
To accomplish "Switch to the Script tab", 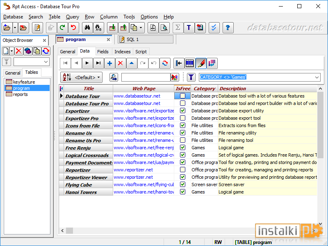I will [x=141, y=52].
